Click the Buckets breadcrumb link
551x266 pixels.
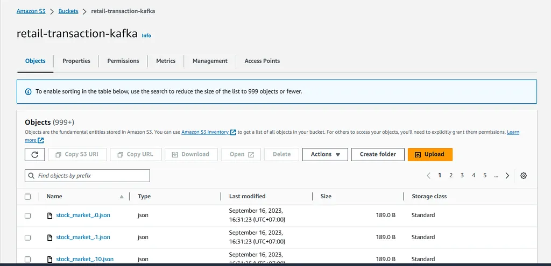pyautogui.click(x=68, y=11)
